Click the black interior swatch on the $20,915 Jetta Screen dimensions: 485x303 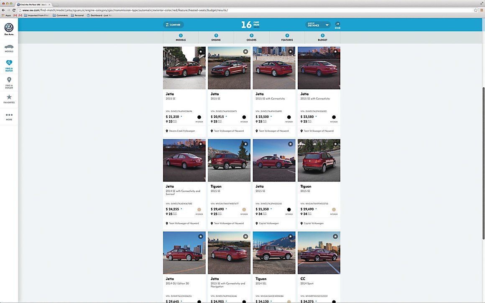[244, 117]
